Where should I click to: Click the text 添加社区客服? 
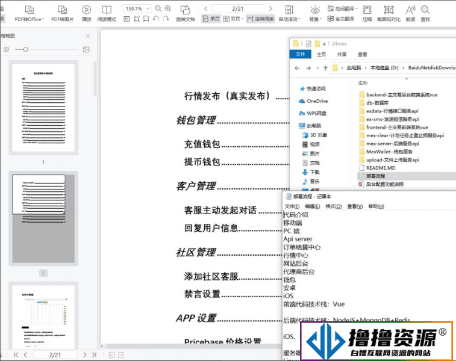pos(211,276)
